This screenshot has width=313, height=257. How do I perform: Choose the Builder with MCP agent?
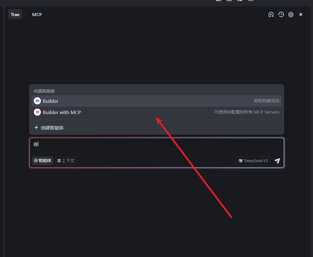click(x=156, y=112)
